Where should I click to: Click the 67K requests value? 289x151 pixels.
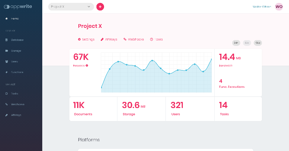[x=81, y=57]
